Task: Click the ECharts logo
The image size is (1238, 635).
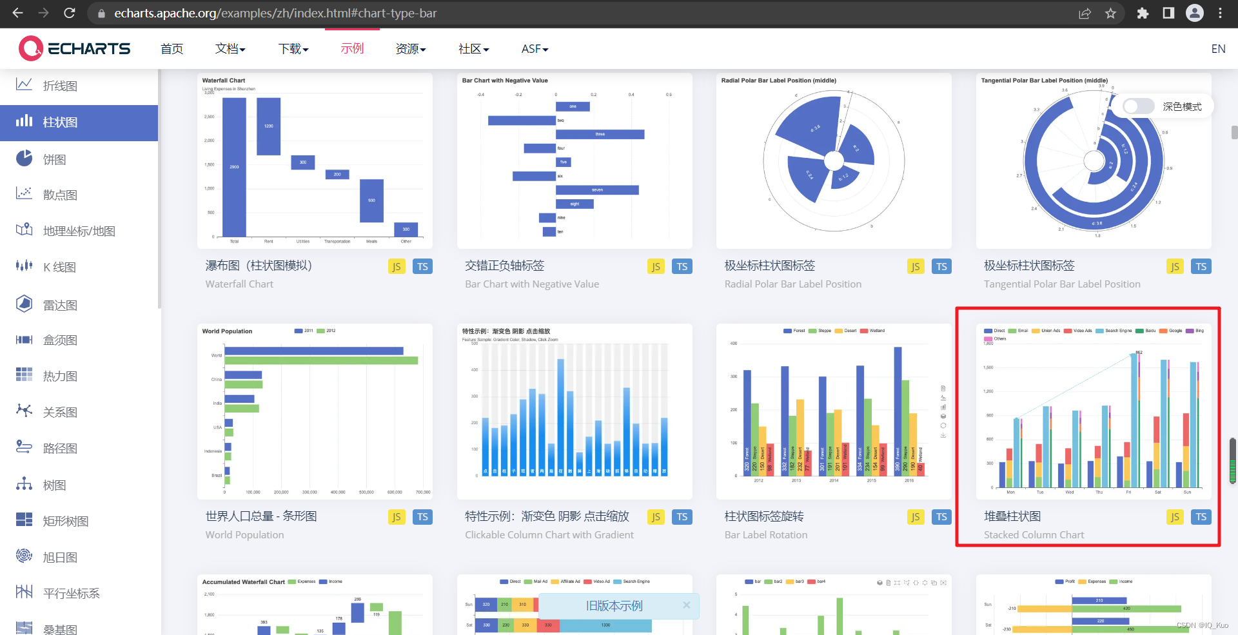Action: click(x=75, y=48)
